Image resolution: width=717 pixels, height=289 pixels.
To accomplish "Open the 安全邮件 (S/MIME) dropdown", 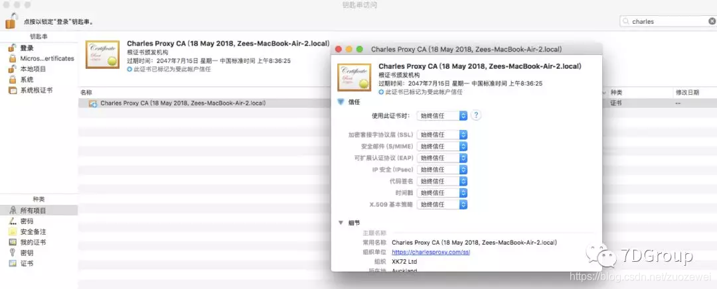I will (441, 146).
